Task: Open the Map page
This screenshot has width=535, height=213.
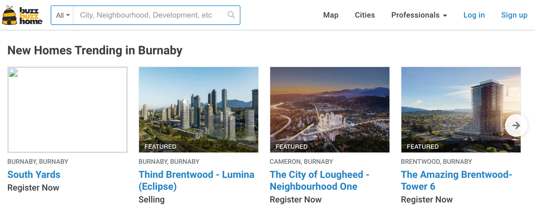Action: click(x=331, y=15)
